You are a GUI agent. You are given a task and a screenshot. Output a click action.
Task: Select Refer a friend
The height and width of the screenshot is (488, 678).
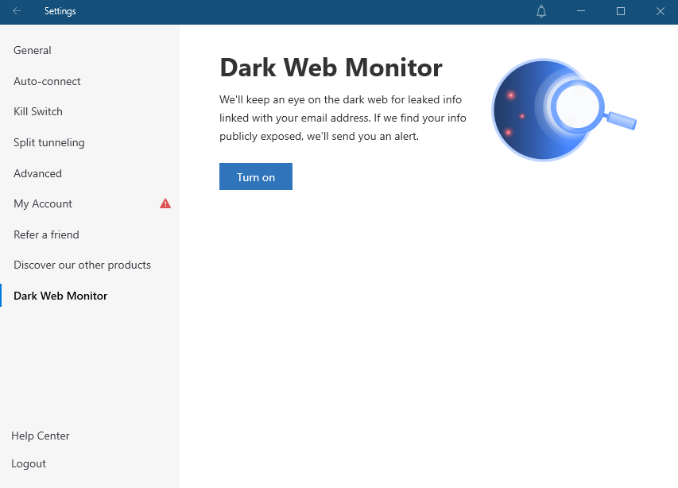(x=46, y=234)
